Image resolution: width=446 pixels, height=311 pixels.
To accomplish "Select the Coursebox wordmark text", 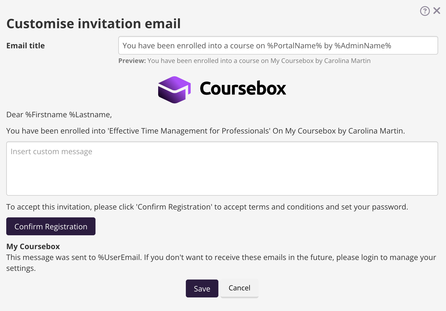I will pos(243,88).
